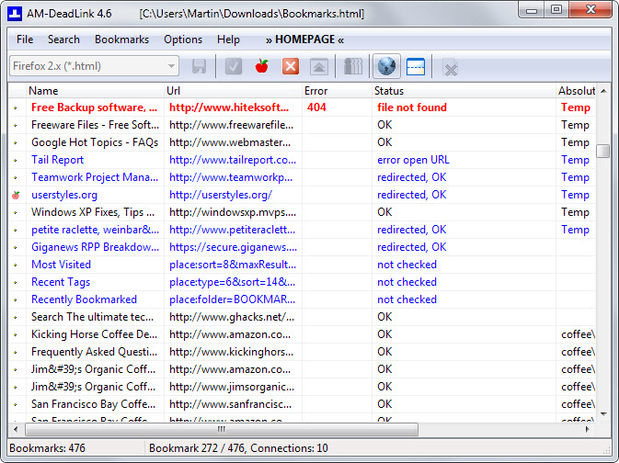Image resolution: width=619 pixels, height=463 pixels.
Task: Open the Help menu
Action: click(228, 40)
